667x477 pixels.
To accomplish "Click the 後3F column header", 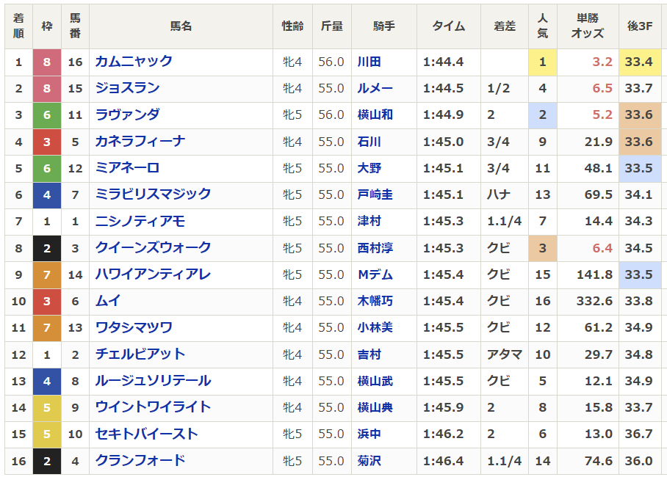I will click(x=640, y=26).
